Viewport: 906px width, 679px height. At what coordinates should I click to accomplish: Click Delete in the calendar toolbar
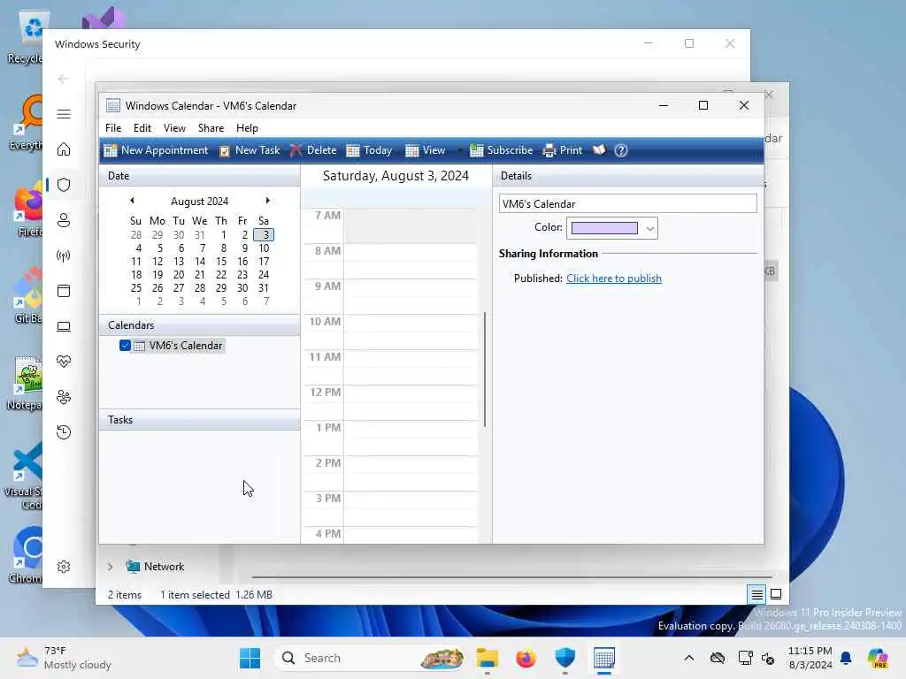pyautogui.click(x=313, y=150)
